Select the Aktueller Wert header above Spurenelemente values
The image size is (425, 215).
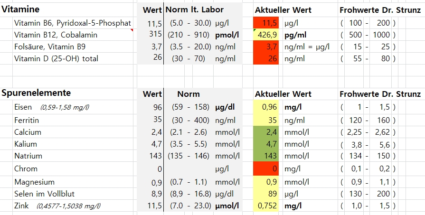point(283,94)
